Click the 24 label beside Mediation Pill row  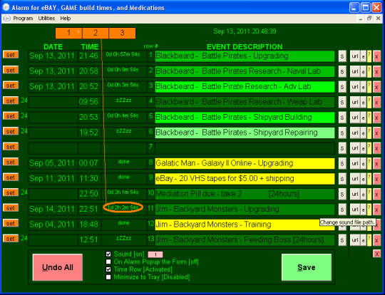coord(24,192)
